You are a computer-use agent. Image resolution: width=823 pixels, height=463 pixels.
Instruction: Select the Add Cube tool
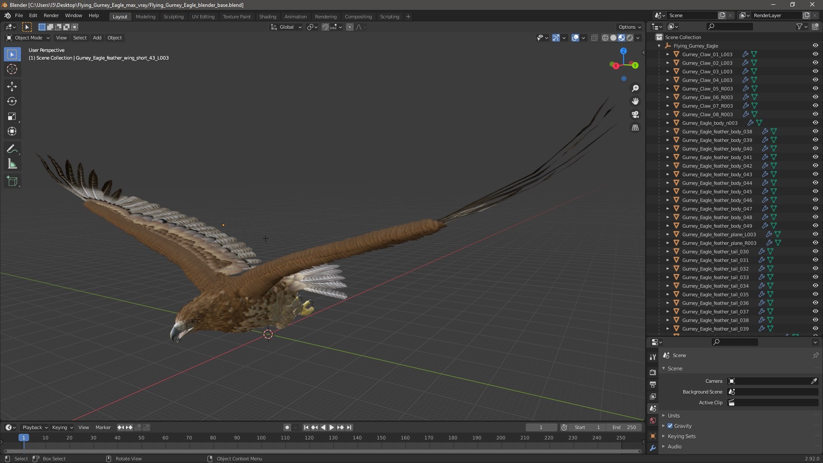(12, 181)
